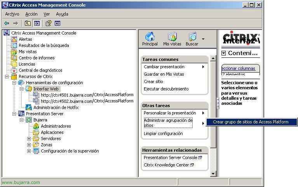Click the task pane scroll down arrow
Screen dimensions: 298x187
213,173
